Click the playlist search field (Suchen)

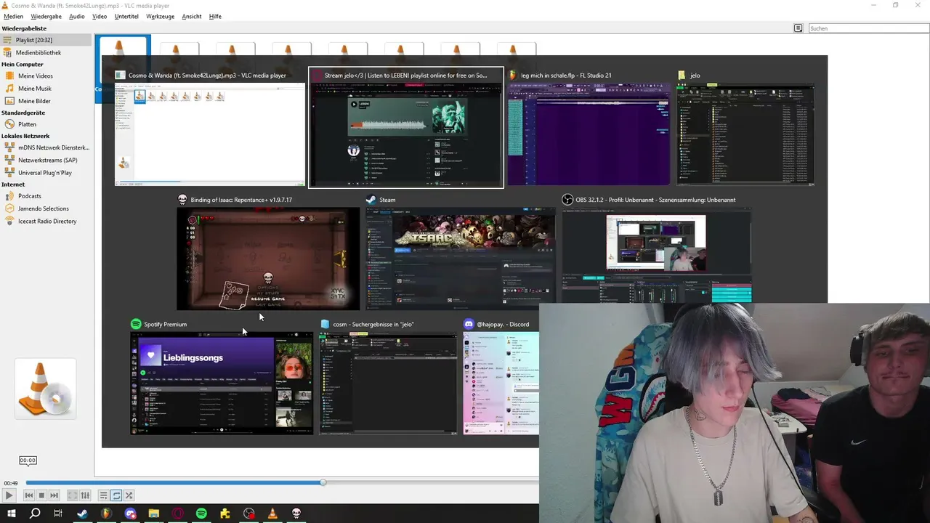(868, 28)
